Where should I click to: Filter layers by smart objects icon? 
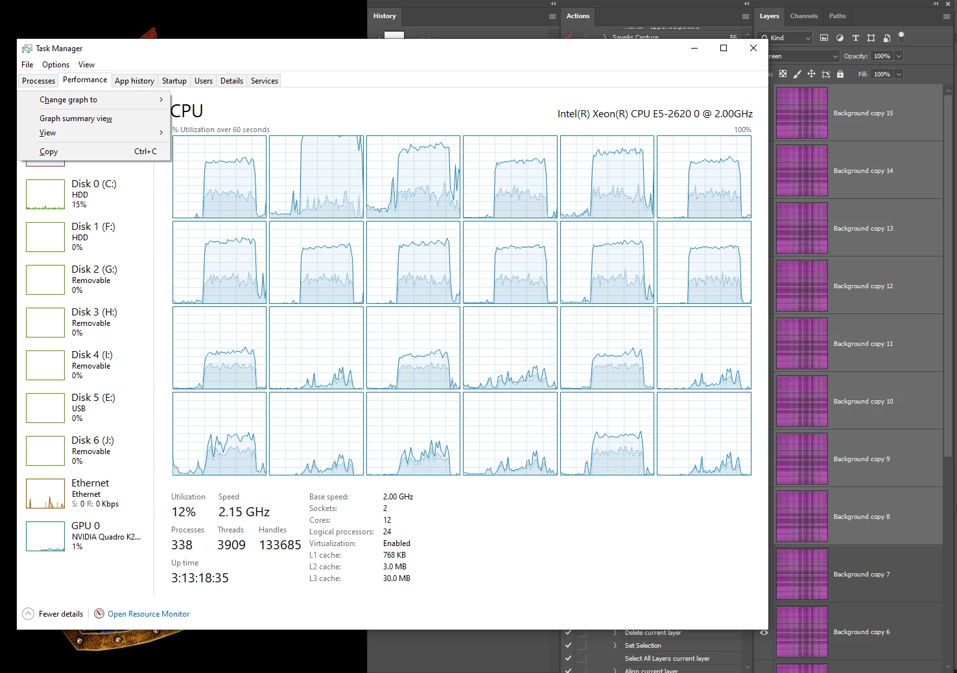[x=886, y=38]
